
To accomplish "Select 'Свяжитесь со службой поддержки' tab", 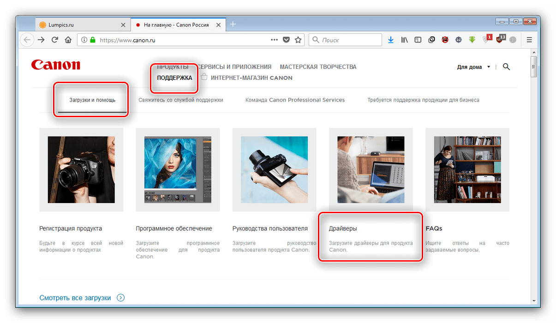I will click(x=181, y=100).
